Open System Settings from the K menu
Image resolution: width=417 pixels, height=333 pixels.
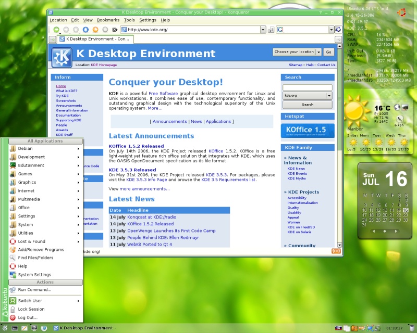[x=45, y=275]
